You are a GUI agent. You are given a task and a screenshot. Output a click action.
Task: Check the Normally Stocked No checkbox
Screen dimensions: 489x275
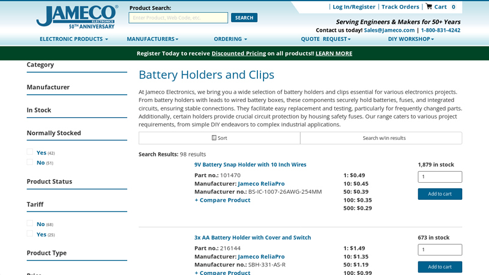tap(30, 162)
